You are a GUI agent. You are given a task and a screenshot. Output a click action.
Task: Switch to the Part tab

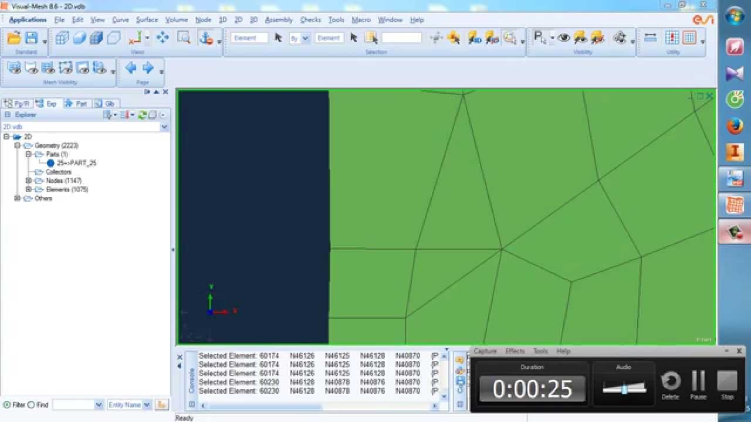coord(77,103)
